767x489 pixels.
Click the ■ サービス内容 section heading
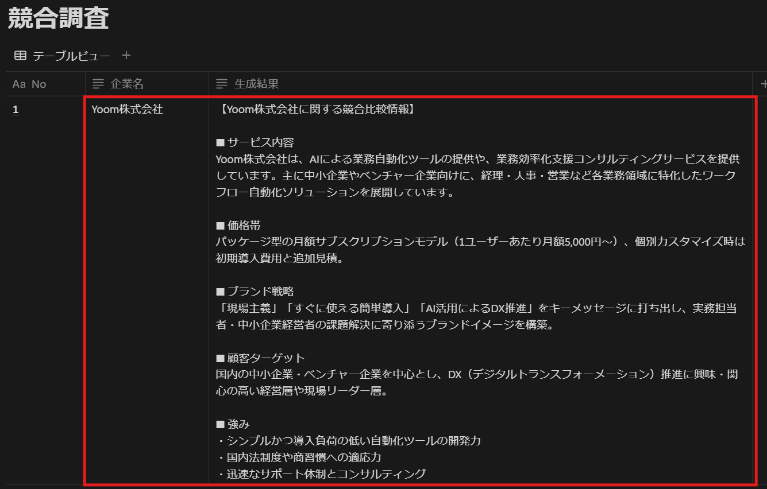255,142
